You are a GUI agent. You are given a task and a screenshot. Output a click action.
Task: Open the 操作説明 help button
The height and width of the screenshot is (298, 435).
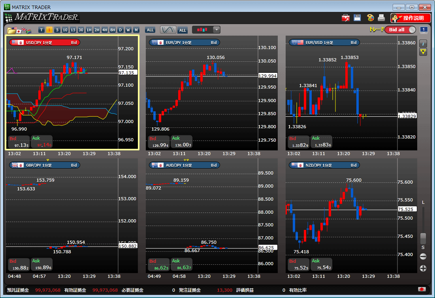pos(411,18)
